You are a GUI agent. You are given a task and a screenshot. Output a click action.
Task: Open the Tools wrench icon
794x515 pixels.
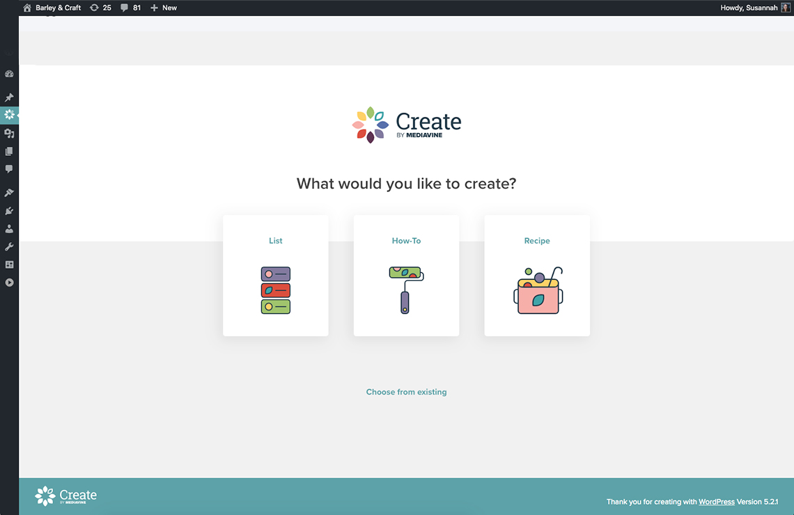(x=9, y=247)
